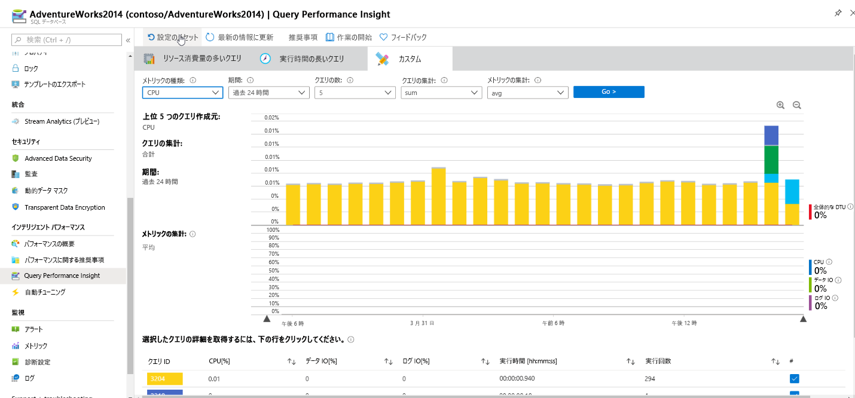
Task: Sort the table by データ IO[%] column
Action: [388, 362]
